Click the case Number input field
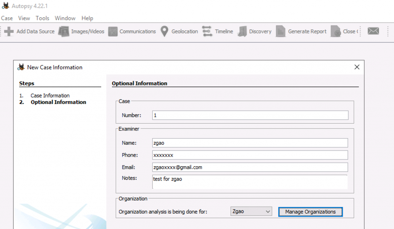The height and width of the screenshot is (229, 394). [x=250, y=115]
